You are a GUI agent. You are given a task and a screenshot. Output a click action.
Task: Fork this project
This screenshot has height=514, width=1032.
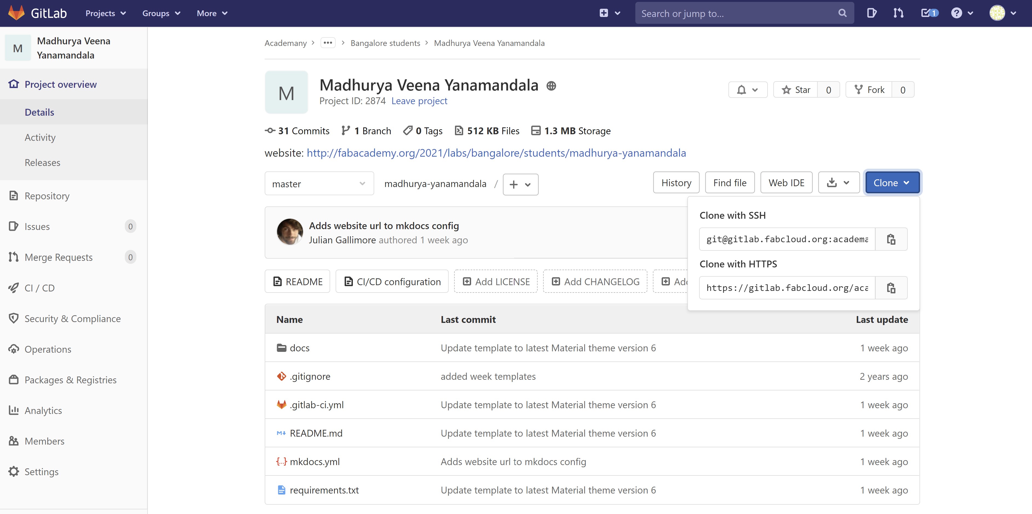(x=869, y=90)
